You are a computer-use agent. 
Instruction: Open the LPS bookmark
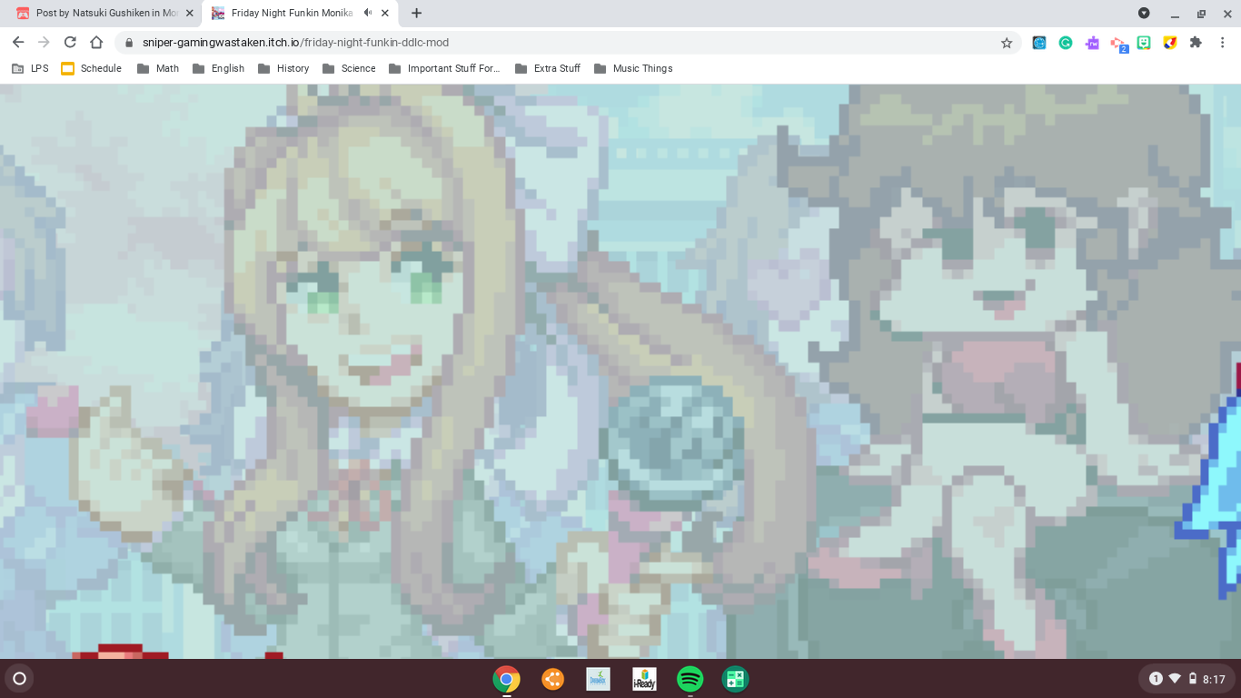tap(30, 68)
